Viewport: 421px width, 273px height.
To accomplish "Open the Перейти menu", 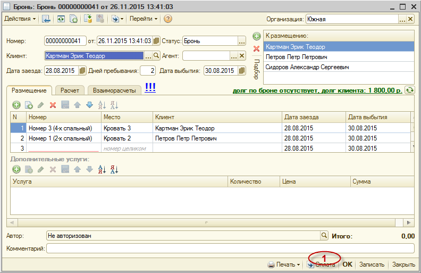I will click(x=144, y=19).
